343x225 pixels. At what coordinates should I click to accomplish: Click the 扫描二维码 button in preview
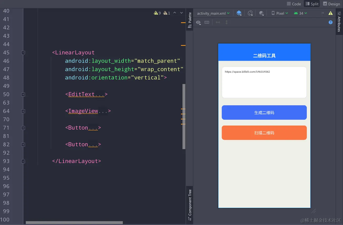tap(264, 133)
